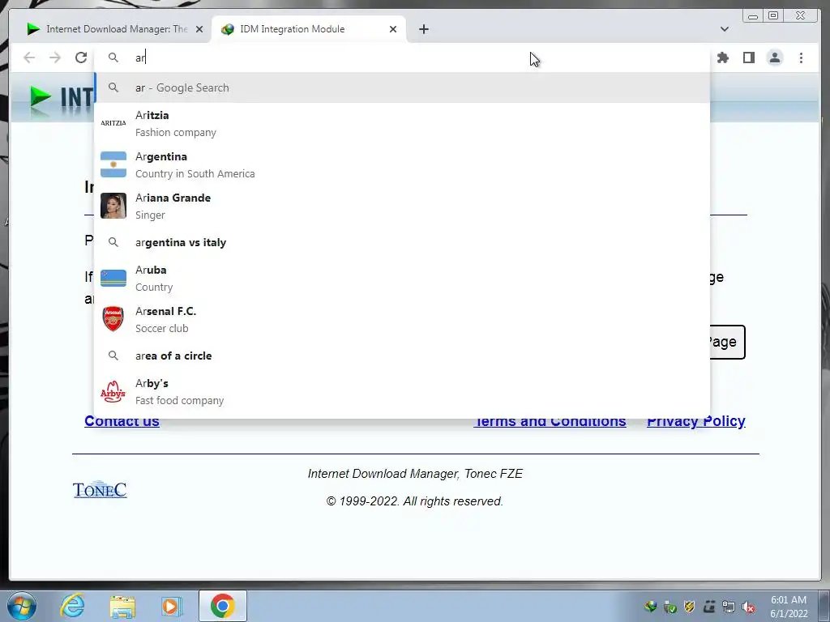The width and height of the screenshot is (830, 622).
Task: Close the Internet Download Manager tab
Action: (199, 29)
